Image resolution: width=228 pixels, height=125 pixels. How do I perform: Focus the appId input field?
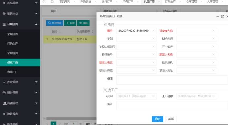point(136,96)
